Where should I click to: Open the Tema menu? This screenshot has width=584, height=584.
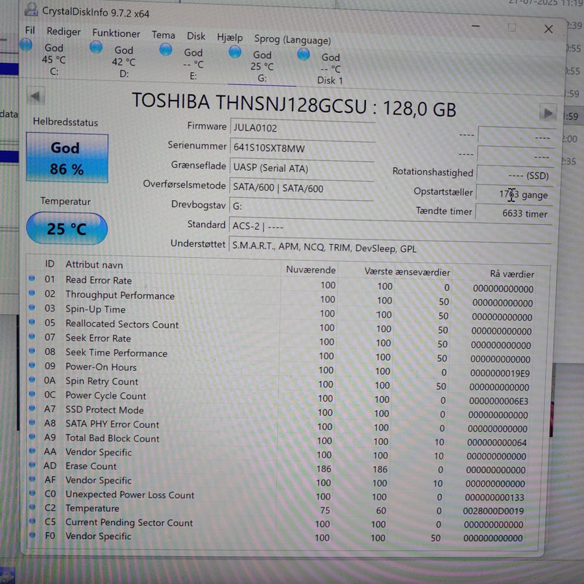[163, 35]
